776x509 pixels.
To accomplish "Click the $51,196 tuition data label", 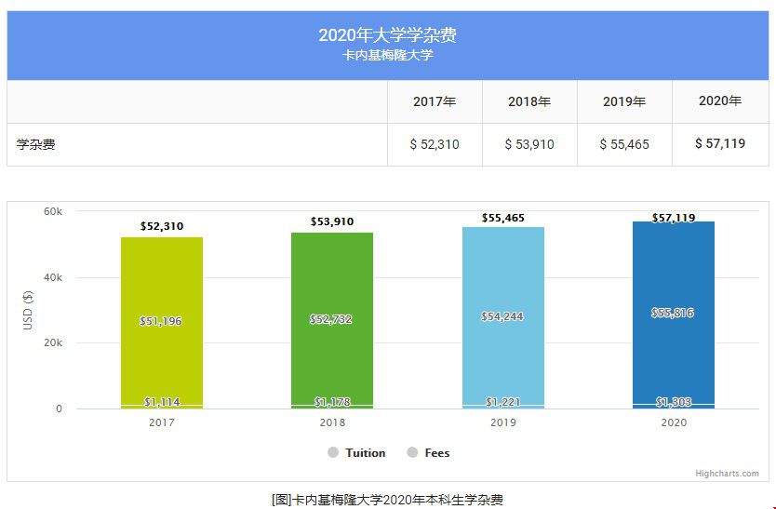I will 161,321.
